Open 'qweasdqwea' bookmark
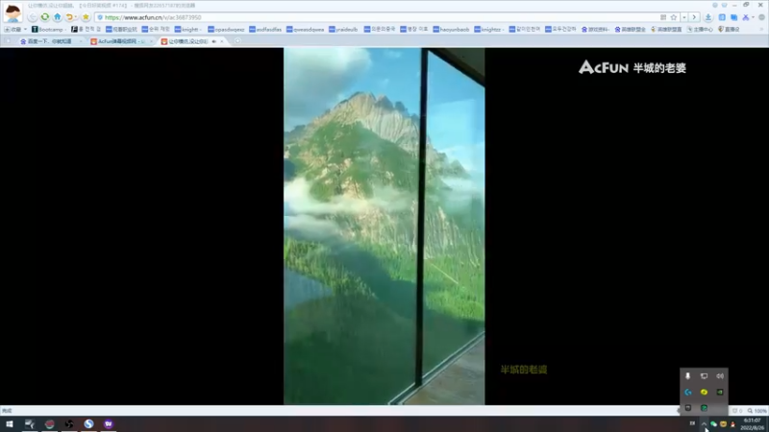 click(305, 30)
